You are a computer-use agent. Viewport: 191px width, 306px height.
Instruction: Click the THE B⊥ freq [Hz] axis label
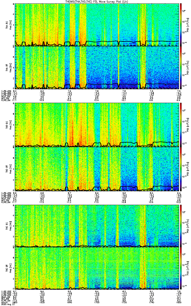[x=10, y=225]
